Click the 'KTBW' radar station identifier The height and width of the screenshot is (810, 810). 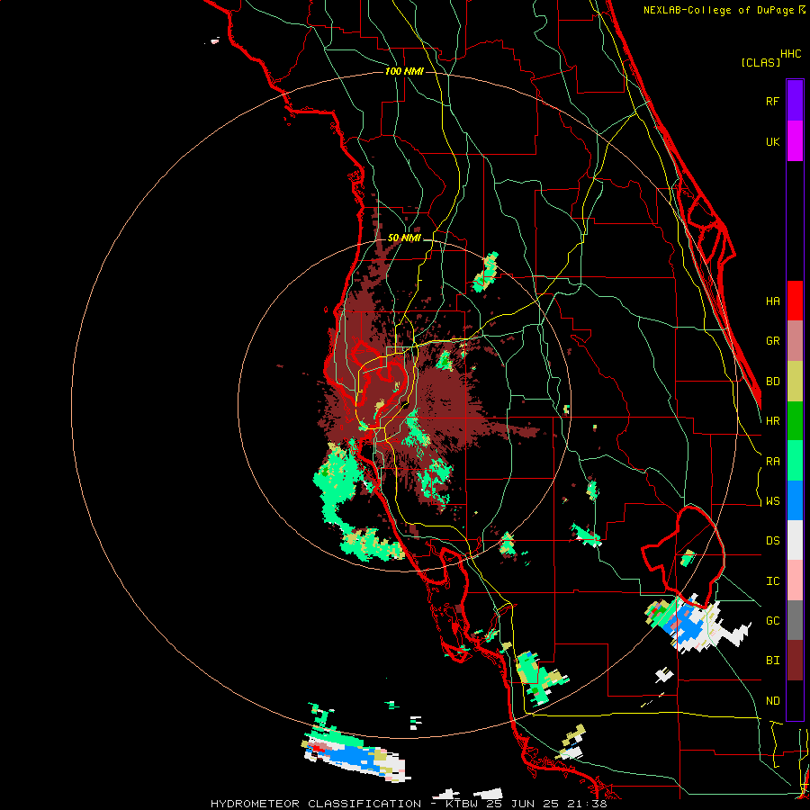(x=463, y=804)
